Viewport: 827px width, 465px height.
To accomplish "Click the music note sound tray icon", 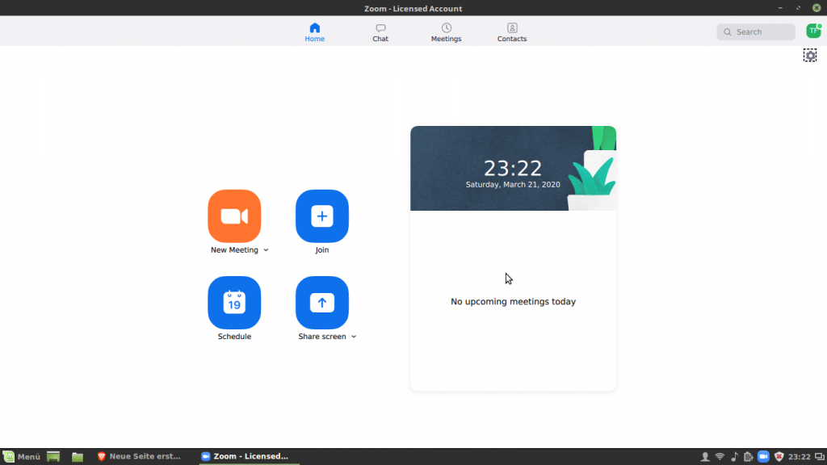I will (x=734, y=457).
